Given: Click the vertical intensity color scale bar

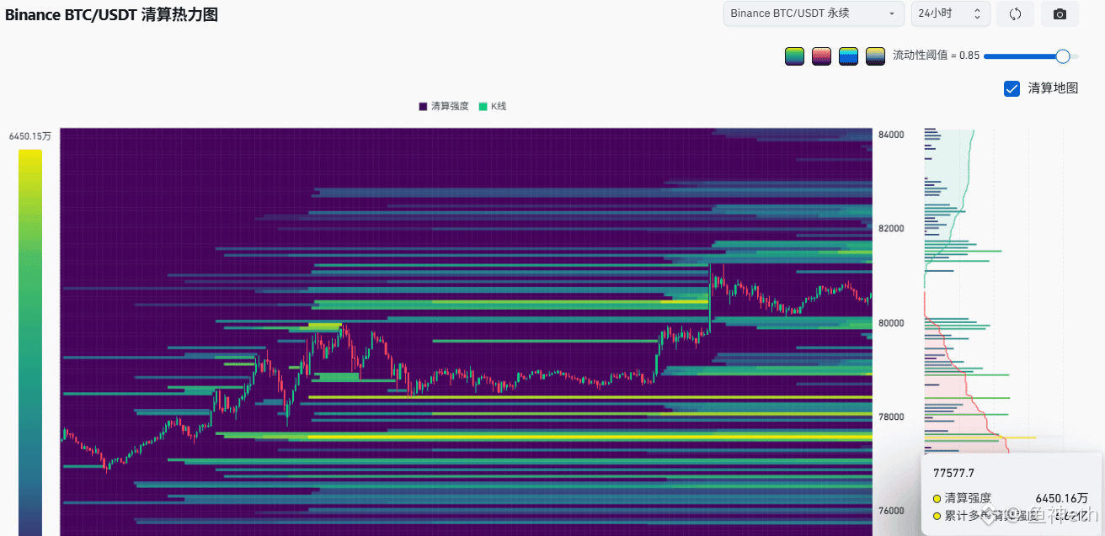Looking at the screenshot, I should 29,342.
